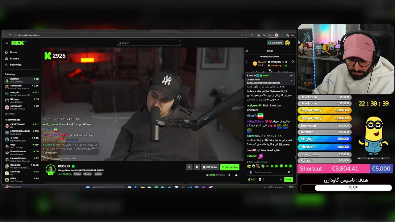Click the Gift Subs button
This screenshot has height=222, width=395.
[210, 167]
